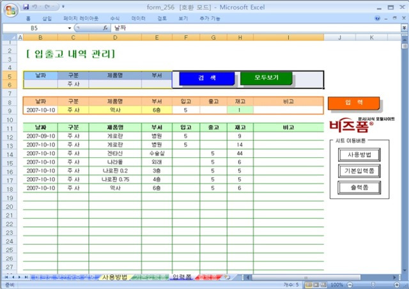Click the vertical scrollbar down arrow
409x289 pixels.
405,270
